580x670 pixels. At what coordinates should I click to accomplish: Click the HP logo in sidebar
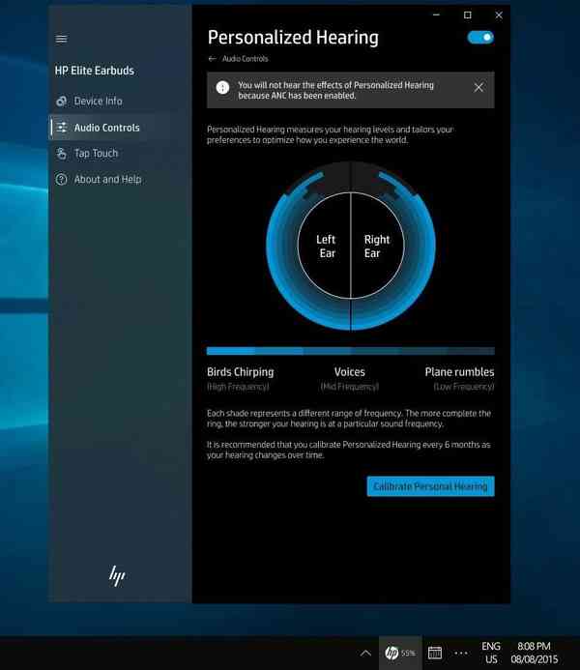pyautogui.click(x=117, y=576)
